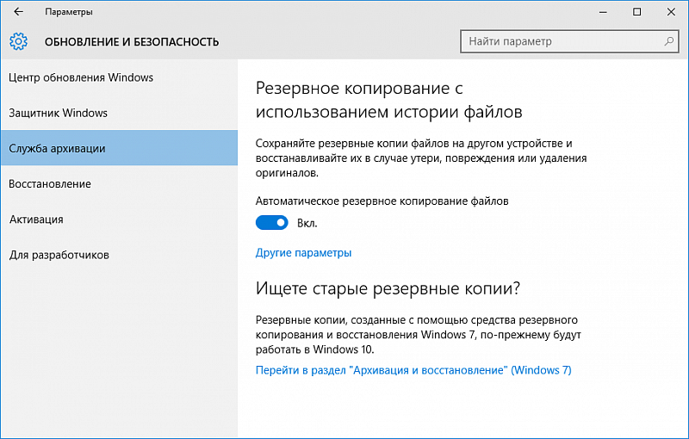Viewport: 689px width, 439px height.
Task: Click the settings gear icon
Action: pyautogui.click(x=19, y=41)
